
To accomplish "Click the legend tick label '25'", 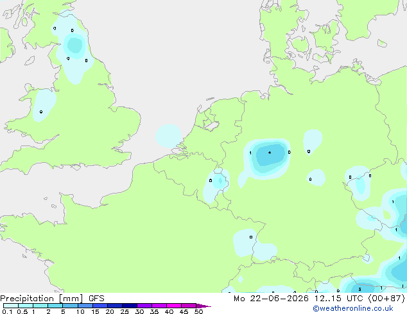I will 125,311.
